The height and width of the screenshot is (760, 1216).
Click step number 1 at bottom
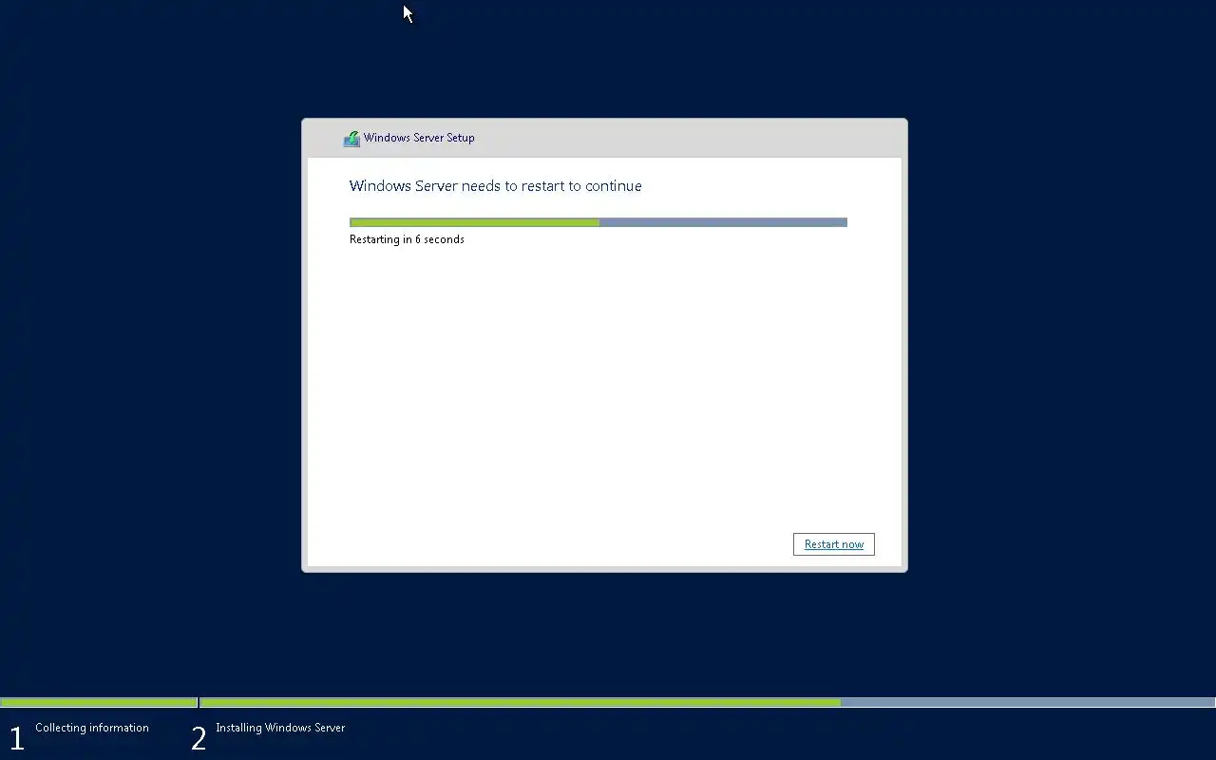tap(16, 738)
